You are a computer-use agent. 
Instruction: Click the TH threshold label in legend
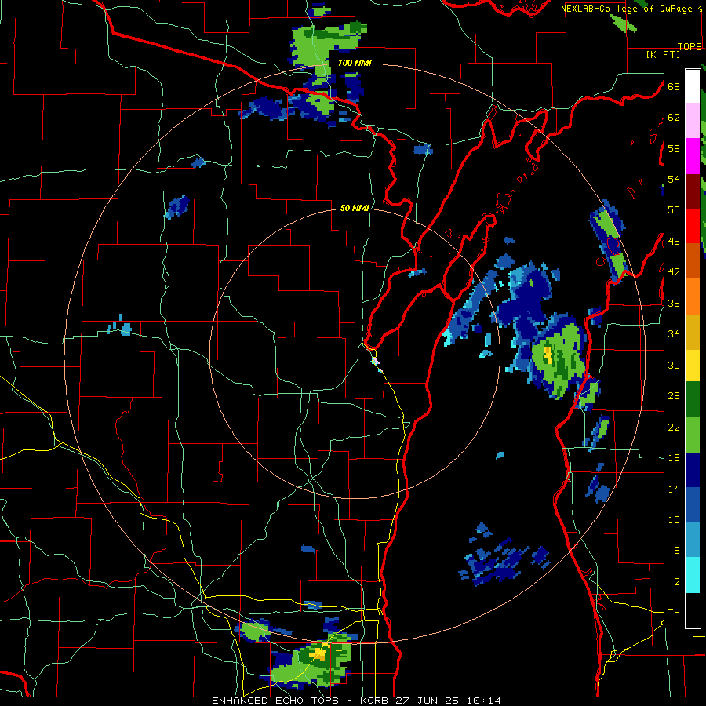[x=674, y=612]
